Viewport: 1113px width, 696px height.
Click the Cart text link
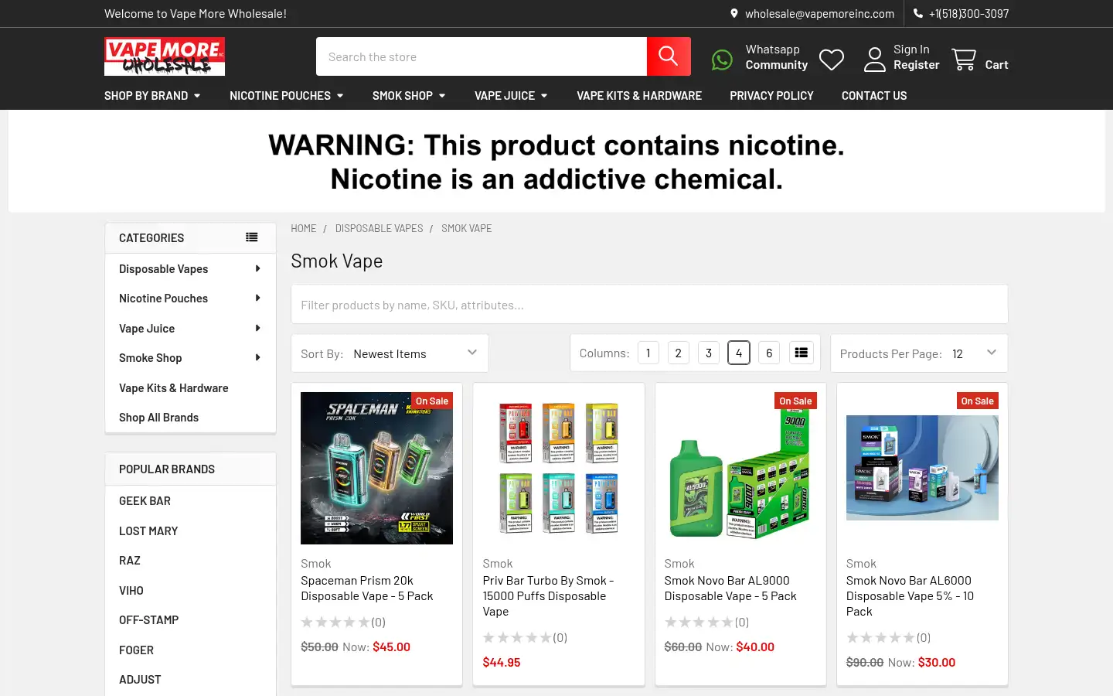coord(996,65)
